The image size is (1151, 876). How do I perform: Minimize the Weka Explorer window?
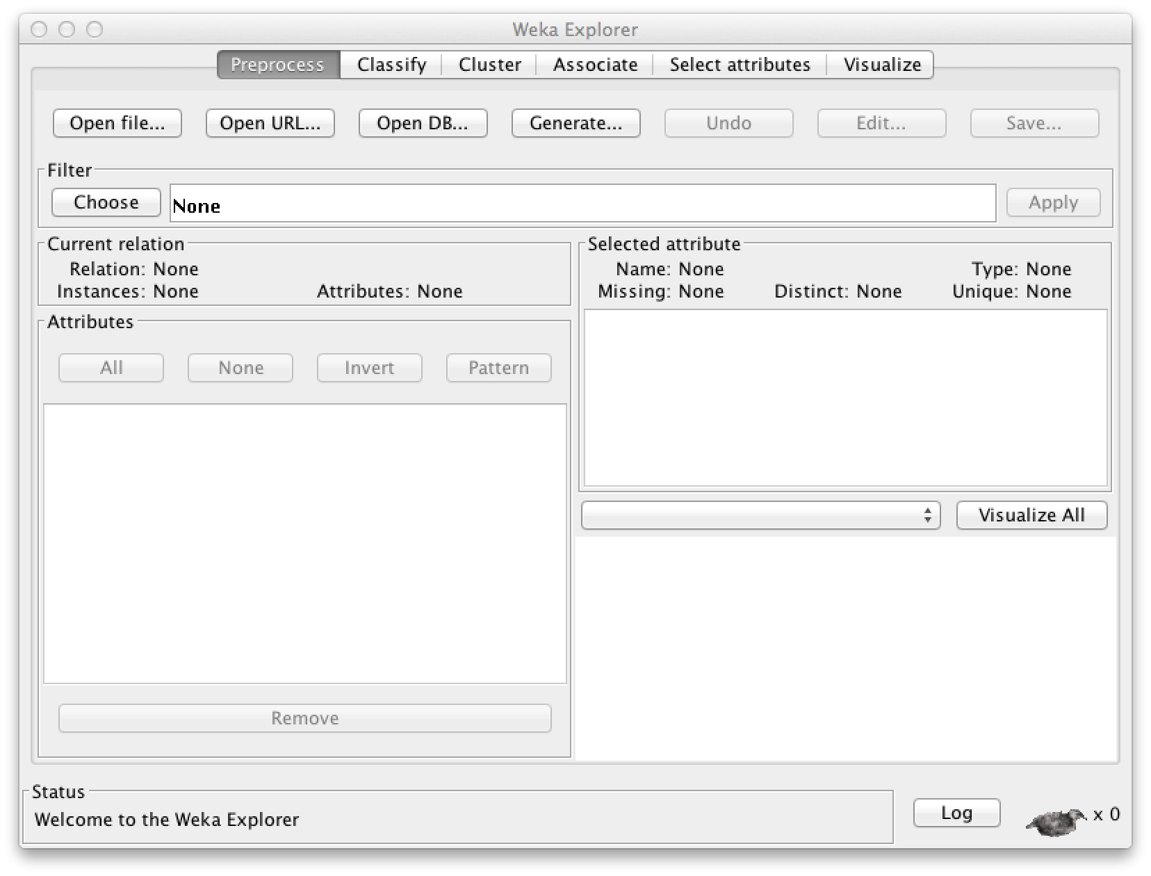(x=67, y=29)
